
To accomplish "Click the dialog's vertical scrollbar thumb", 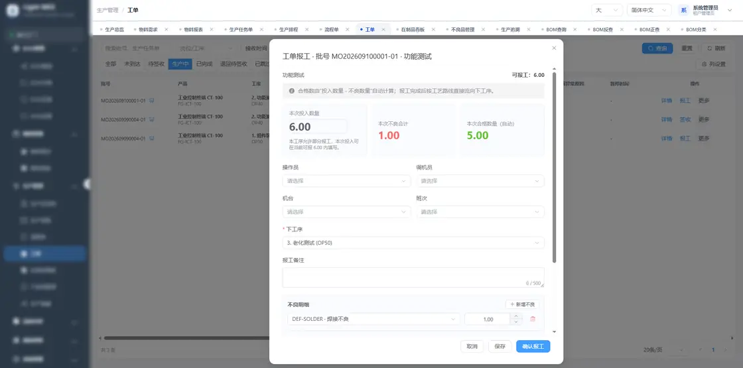I will point(555,168).
